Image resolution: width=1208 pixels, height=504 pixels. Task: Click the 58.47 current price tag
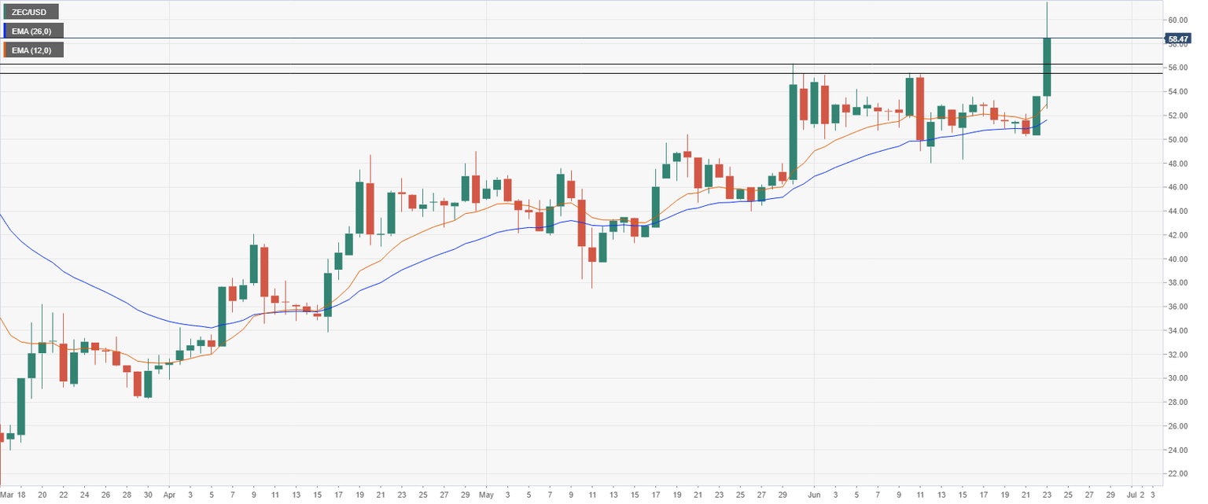tap(1177, 39)
